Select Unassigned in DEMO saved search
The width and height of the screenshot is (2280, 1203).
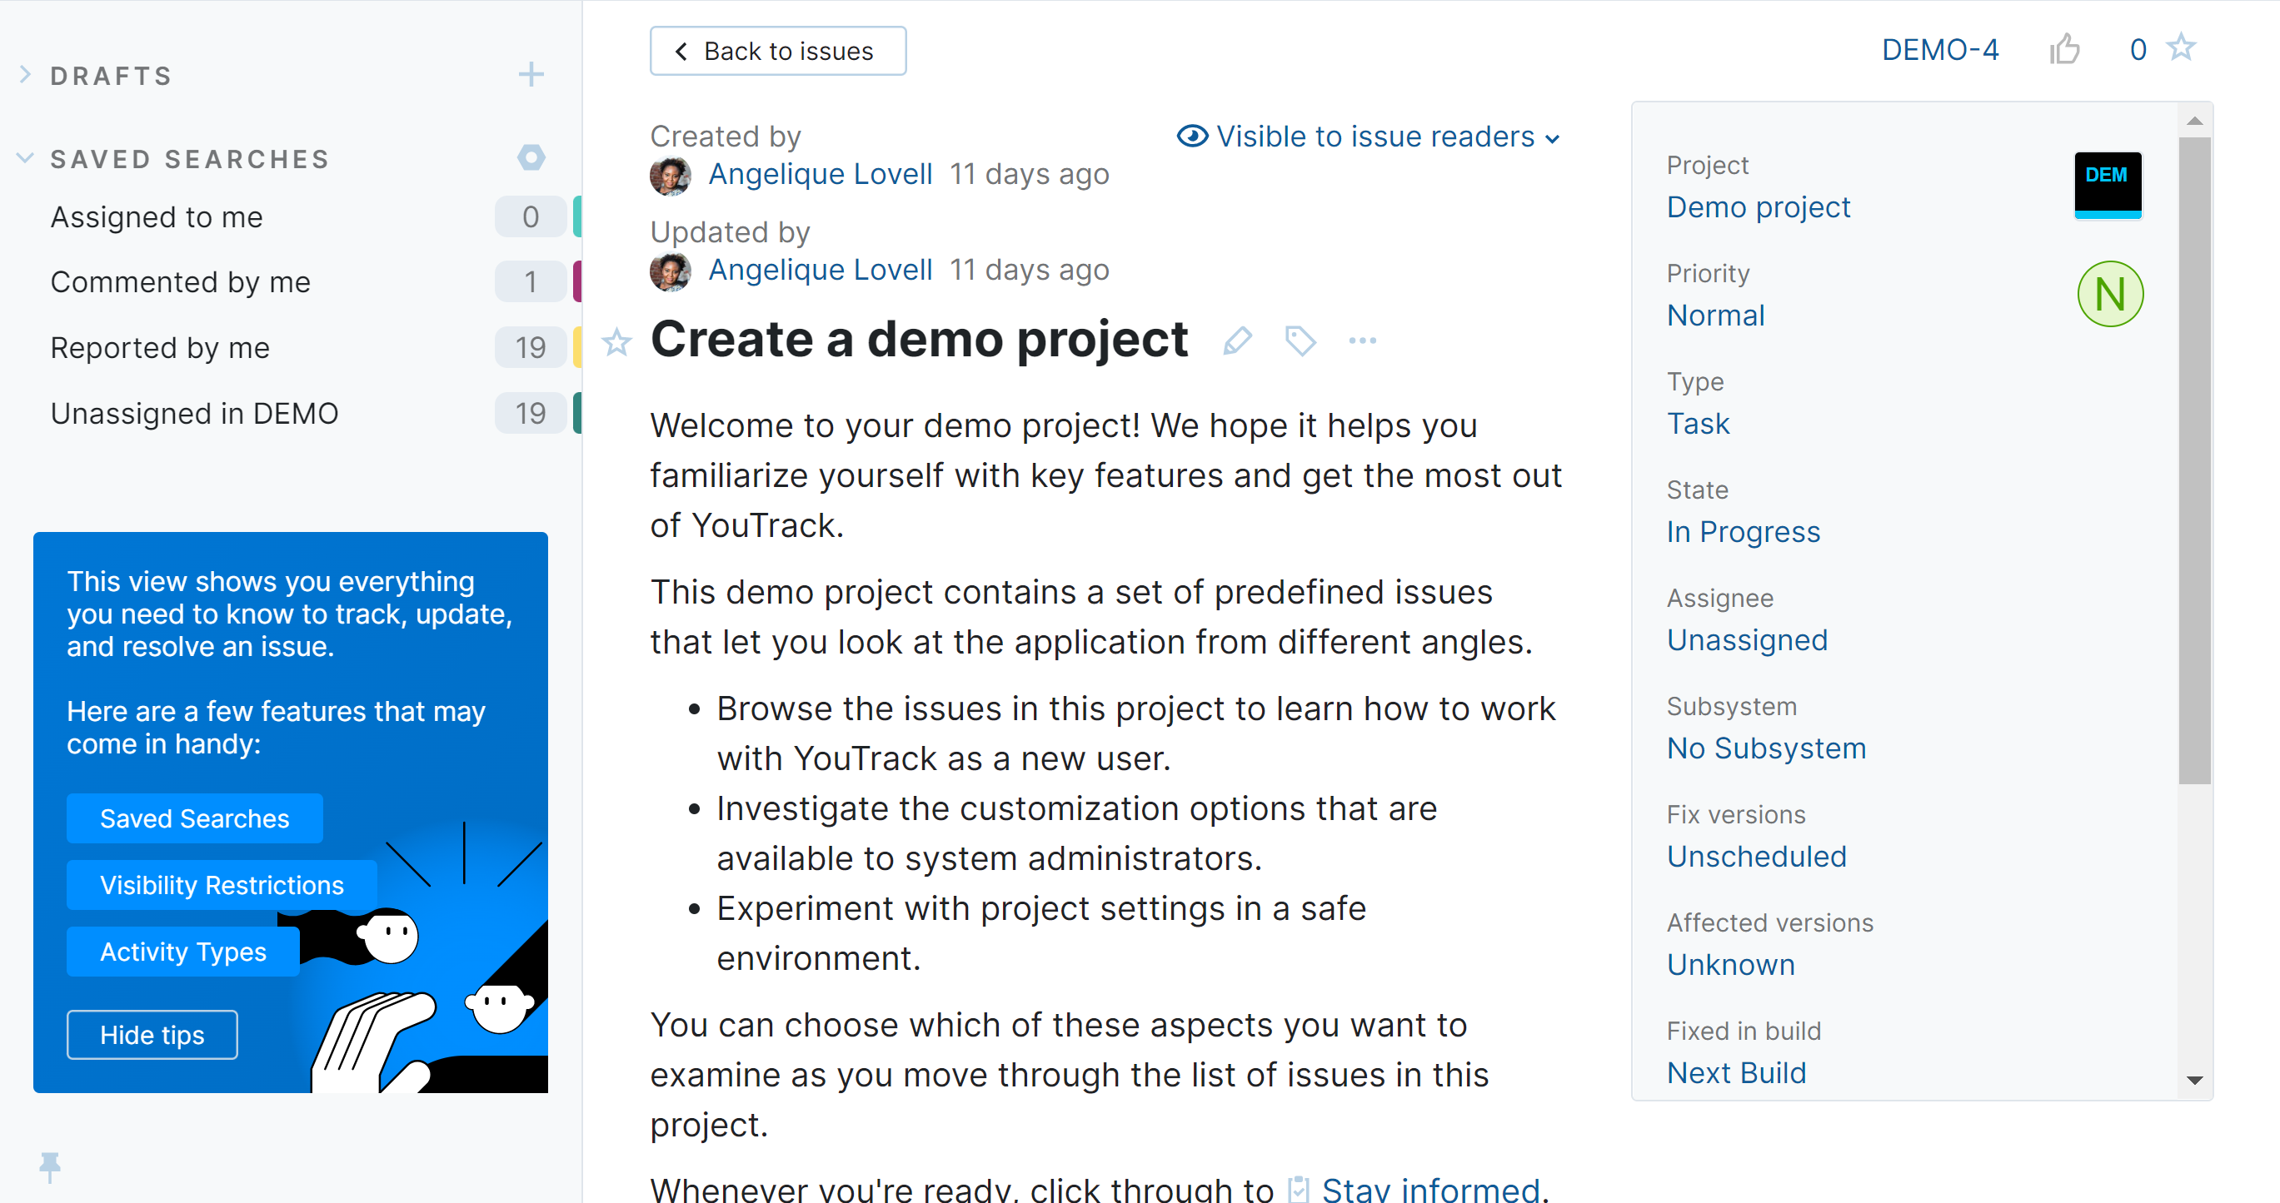[x=195, y=413]
